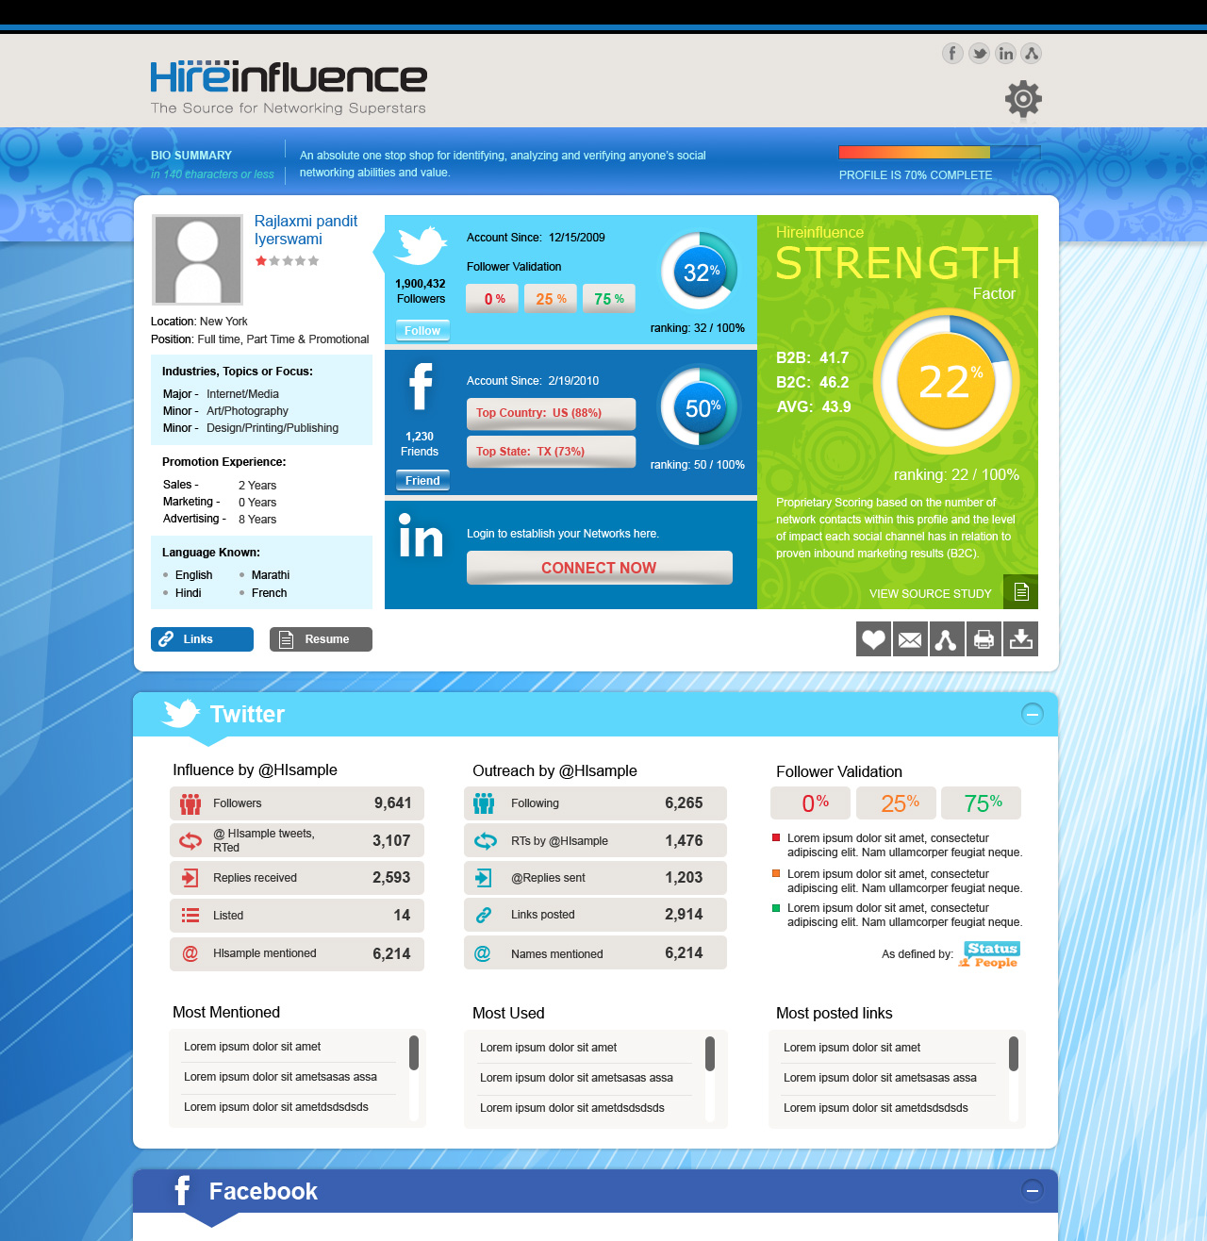Click the LinkedIn 'in' logo panel icon
The width and height of the screenshot is (1207, 1241).
421,536
